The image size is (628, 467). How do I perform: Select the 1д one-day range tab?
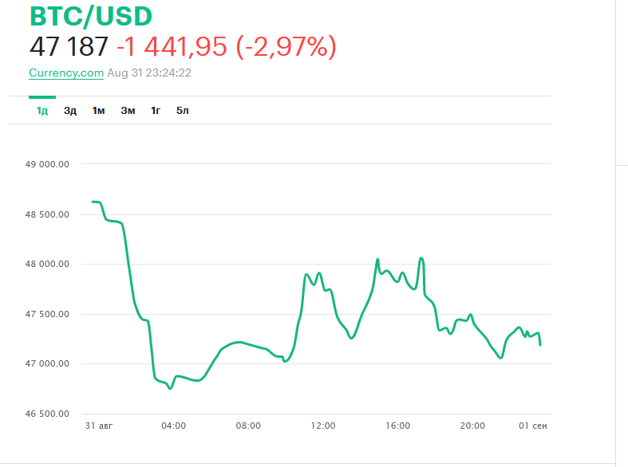(x=42, y=111)
